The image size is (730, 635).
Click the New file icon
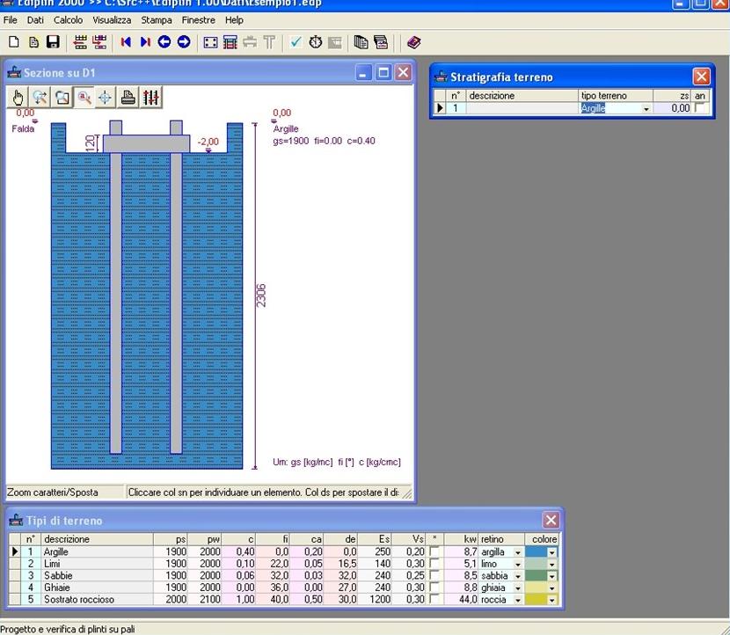[13, 42]
